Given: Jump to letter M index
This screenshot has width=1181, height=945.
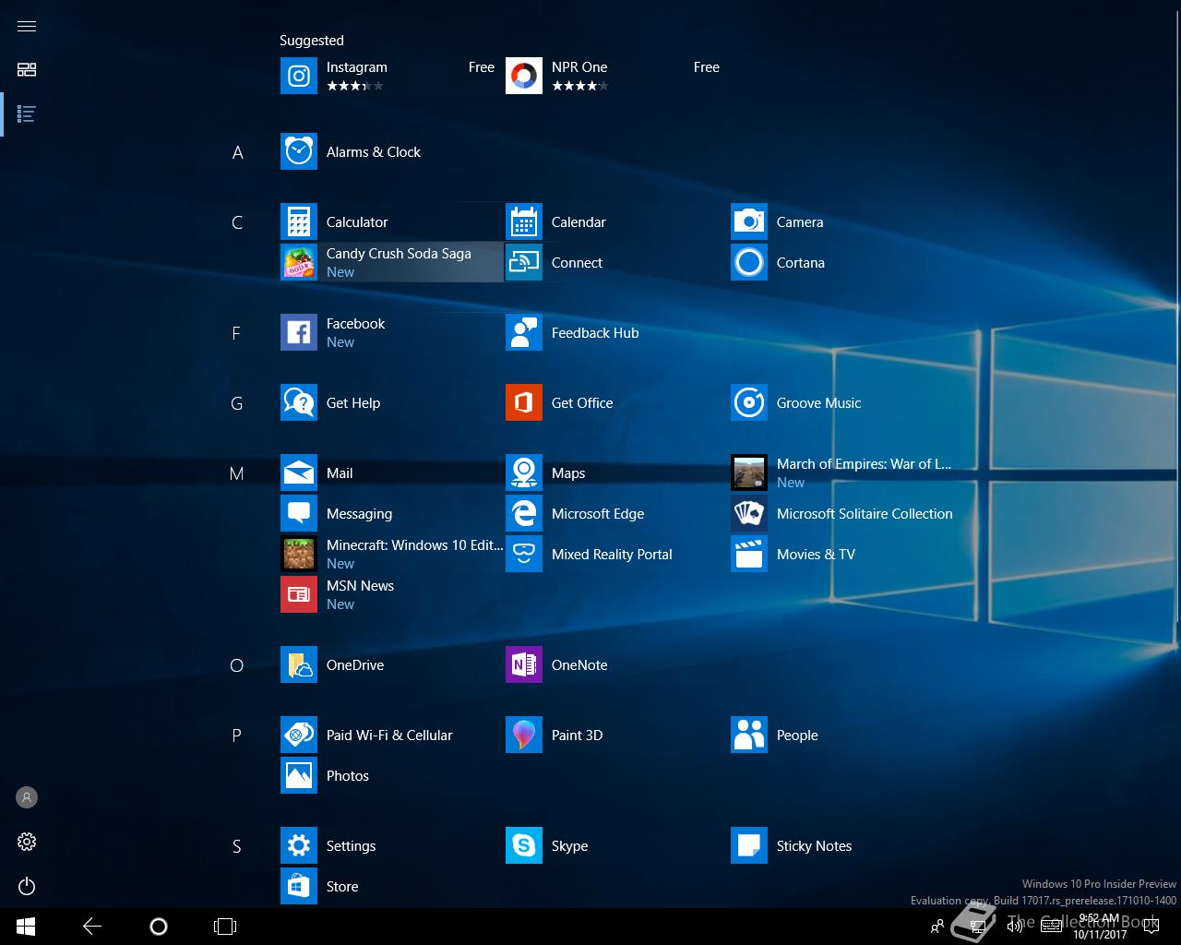Looking at the screenshot, I should tap(237, 473).
